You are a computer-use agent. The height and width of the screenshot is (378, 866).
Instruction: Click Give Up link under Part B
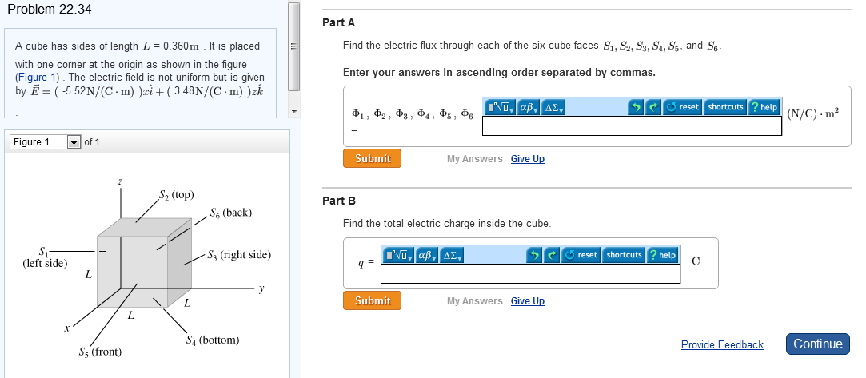[527, 301]
